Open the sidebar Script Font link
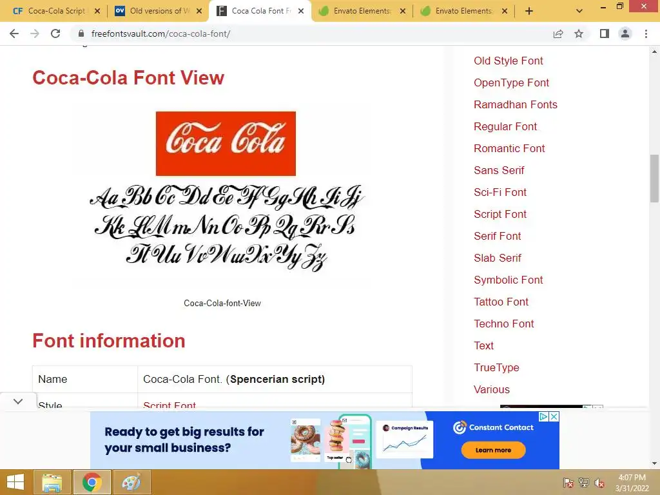Viewport: 660px width, 495px height. click(500, 214)
